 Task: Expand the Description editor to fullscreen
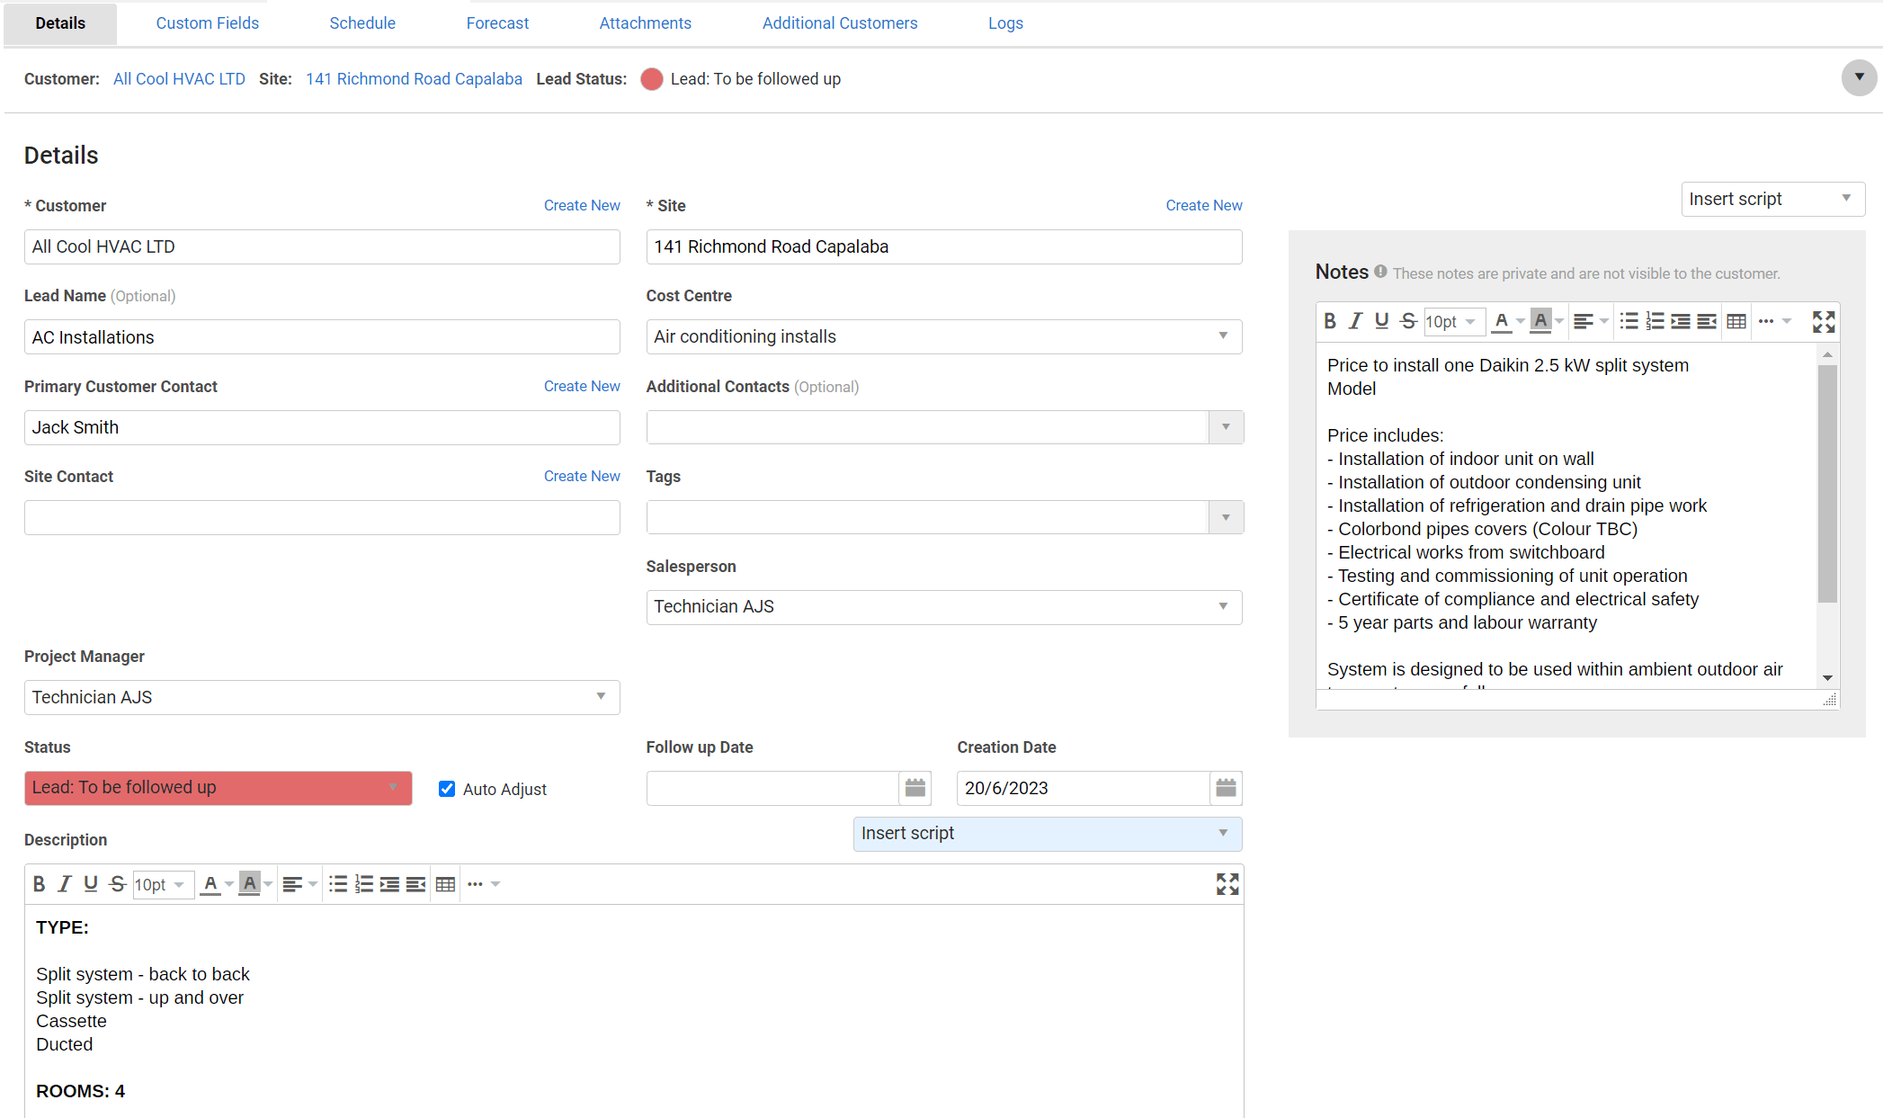(1227, 884)
